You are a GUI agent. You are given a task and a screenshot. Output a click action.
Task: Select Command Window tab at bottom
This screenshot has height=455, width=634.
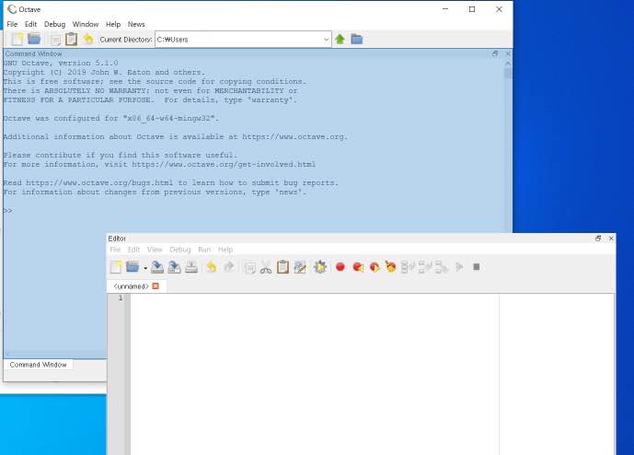coord(38,365)
